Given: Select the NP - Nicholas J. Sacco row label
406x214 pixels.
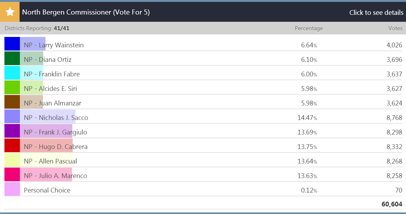Looking at the screenshot, I should [56, 118].
